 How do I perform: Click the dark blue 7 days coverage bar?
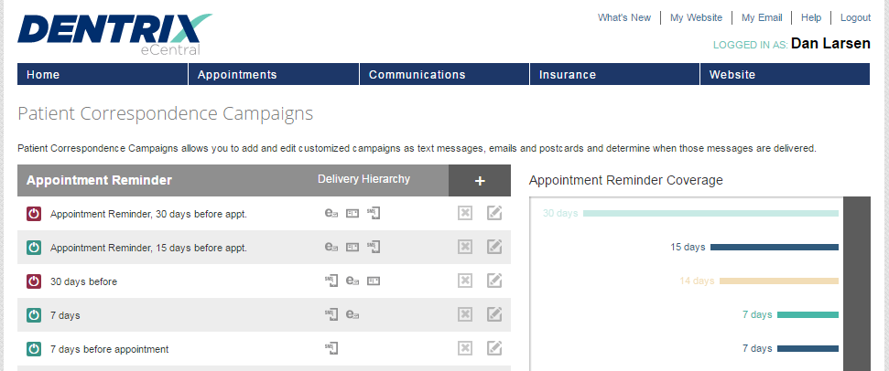(808, 349)
